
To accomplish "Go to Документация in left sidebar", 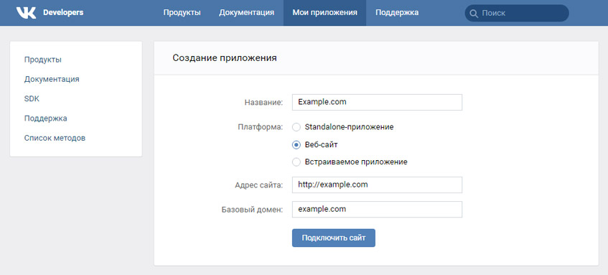I will (52, 79).
